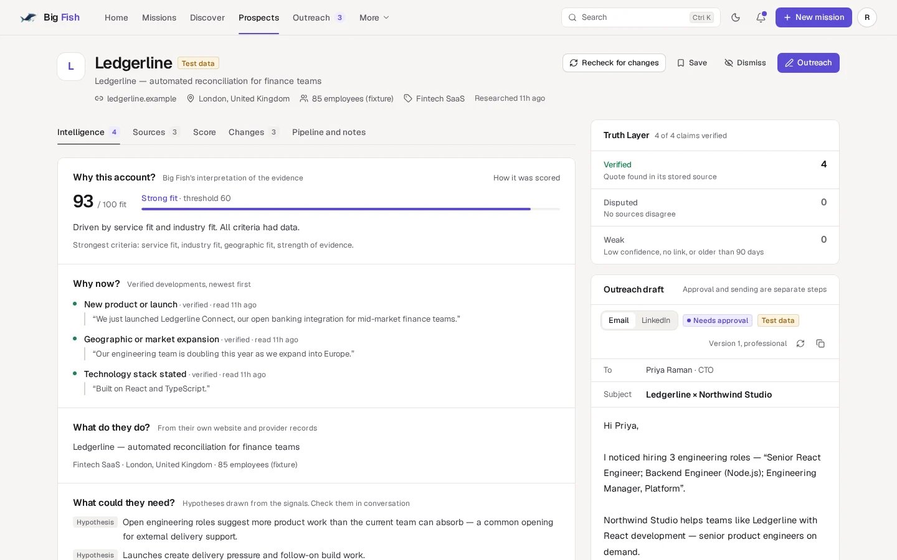Focus the Search input field
Screen dimensions: 897x560
click(x=641, y=17)
